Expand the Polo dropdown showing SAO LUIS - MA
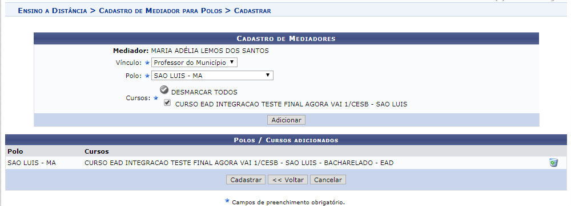This screenshot has width=571, height=206. pyautogui.click(x=212, y=76)
